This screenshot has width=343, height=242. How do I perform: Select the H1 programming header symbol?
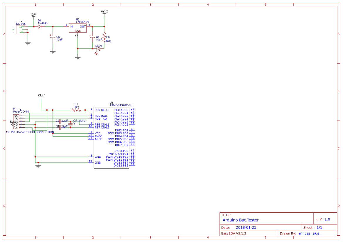pos(16,122)
